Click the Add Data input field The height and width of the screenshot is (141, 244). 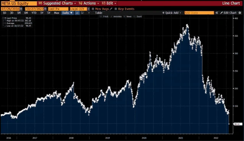(x=199, y=13)
